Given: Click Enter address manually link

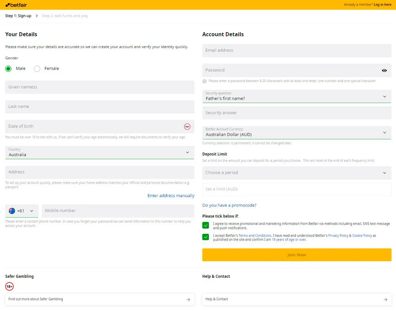Looking at the screenshot, I should pyautogui.click(x=171, y=195).
